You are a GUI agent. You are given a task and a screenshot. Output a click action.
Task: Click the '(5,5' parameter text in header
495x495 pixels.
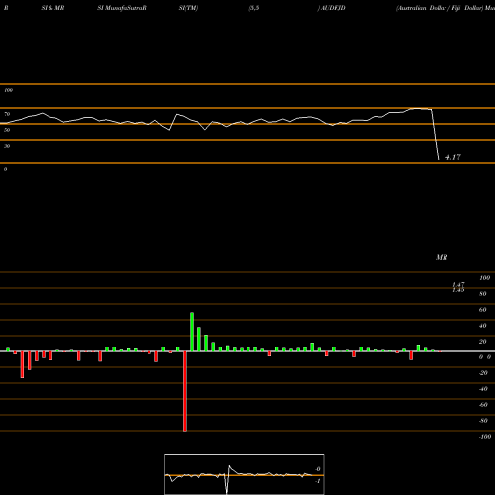point(254,8)
